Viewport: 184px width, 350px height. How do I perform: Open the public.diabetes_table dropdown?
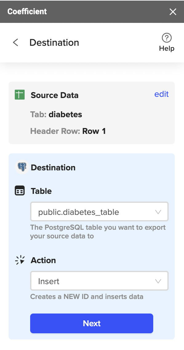99,211
